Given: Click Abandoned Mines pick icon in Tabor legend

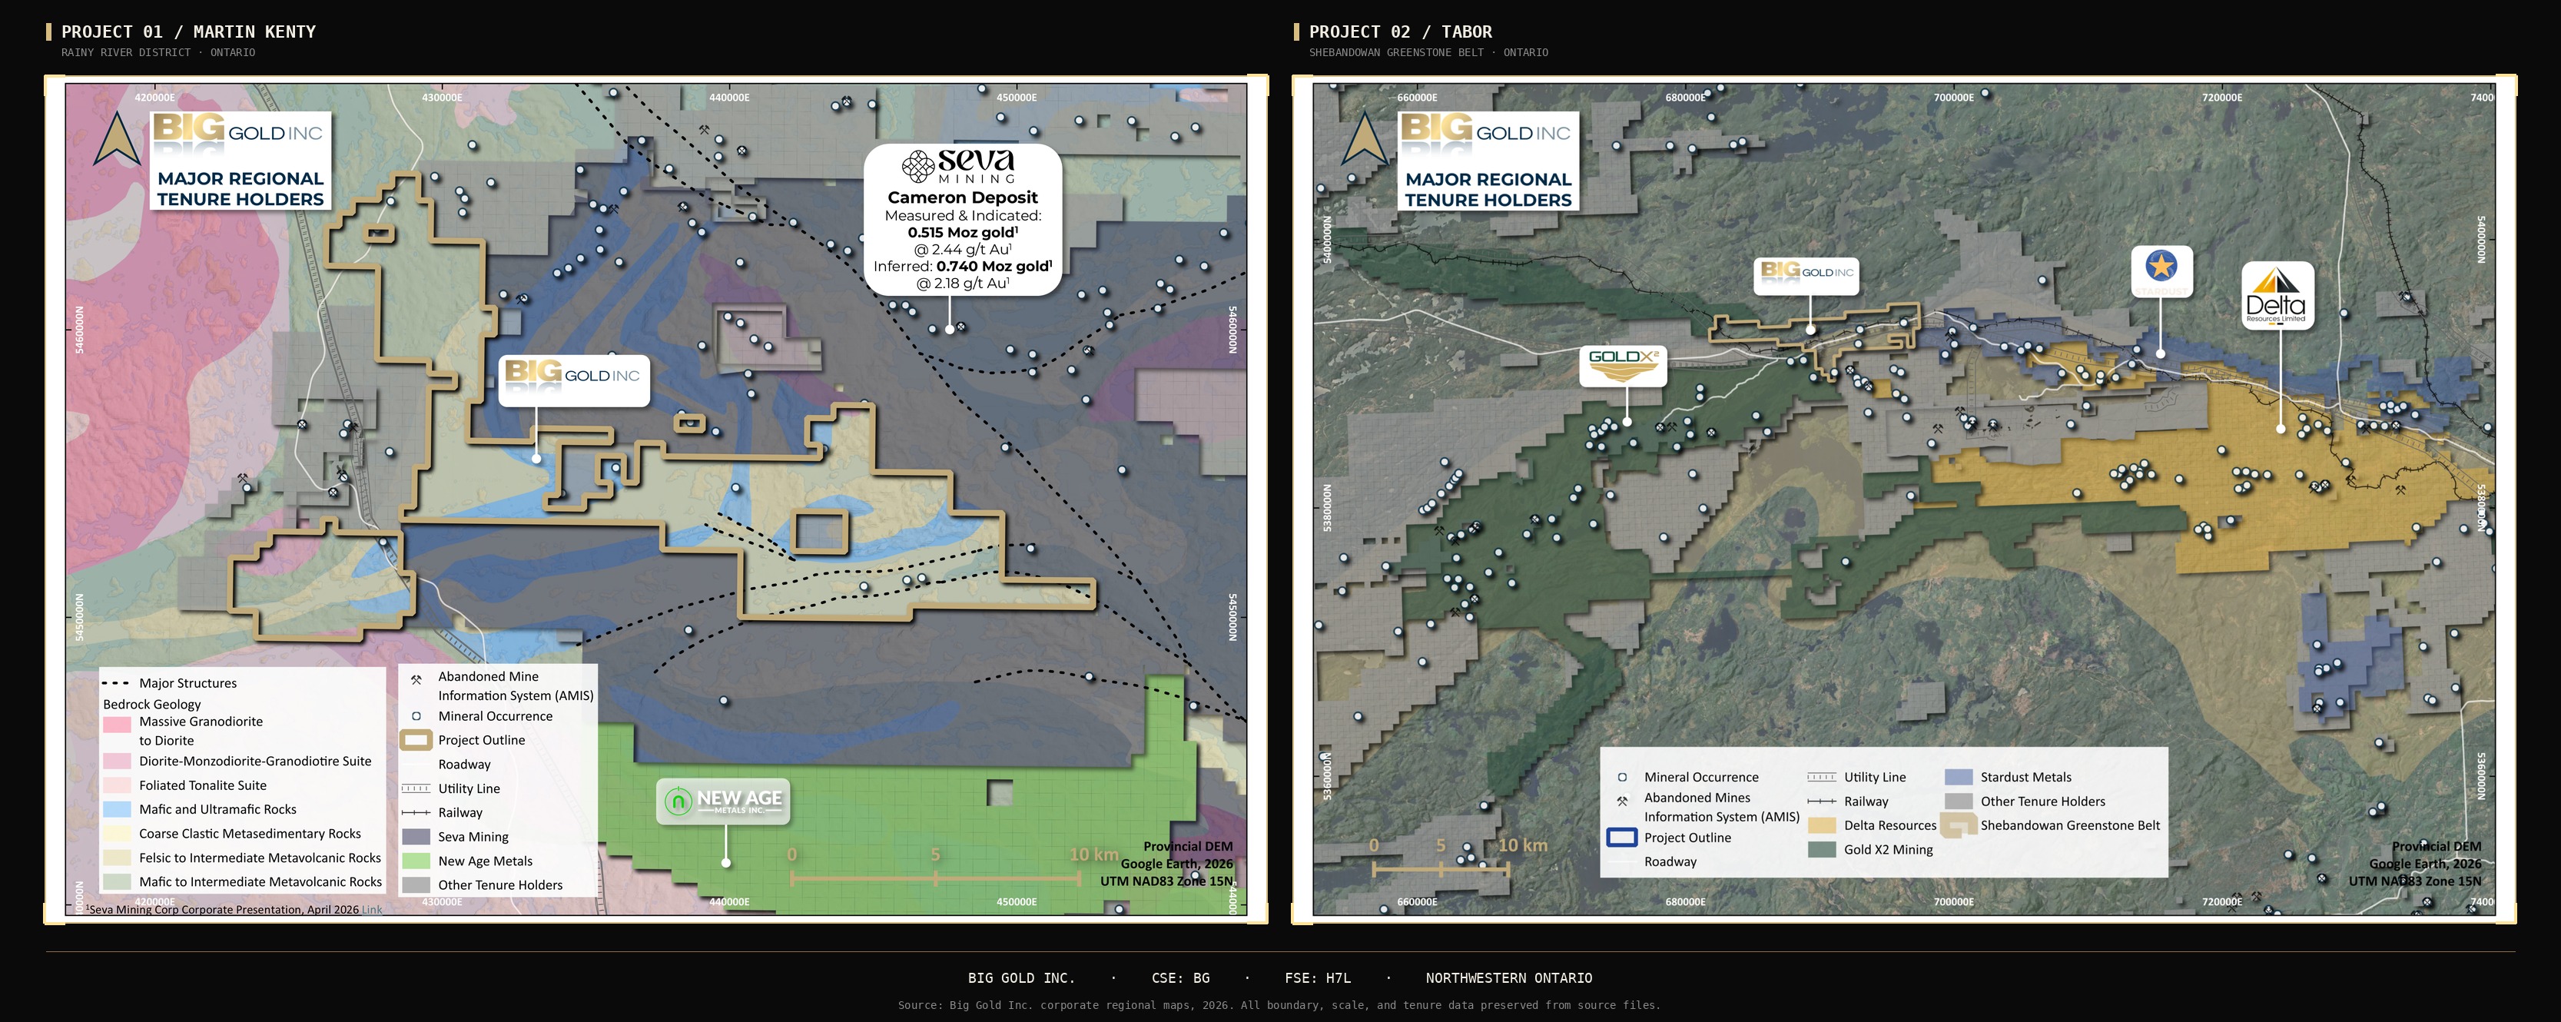Looking at the screenshot, I should point(1621,801).
